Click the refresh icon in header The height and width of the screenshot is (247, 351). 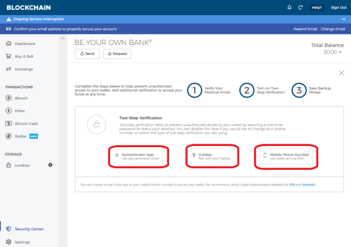pyautogui.click(x=300, y=8)
